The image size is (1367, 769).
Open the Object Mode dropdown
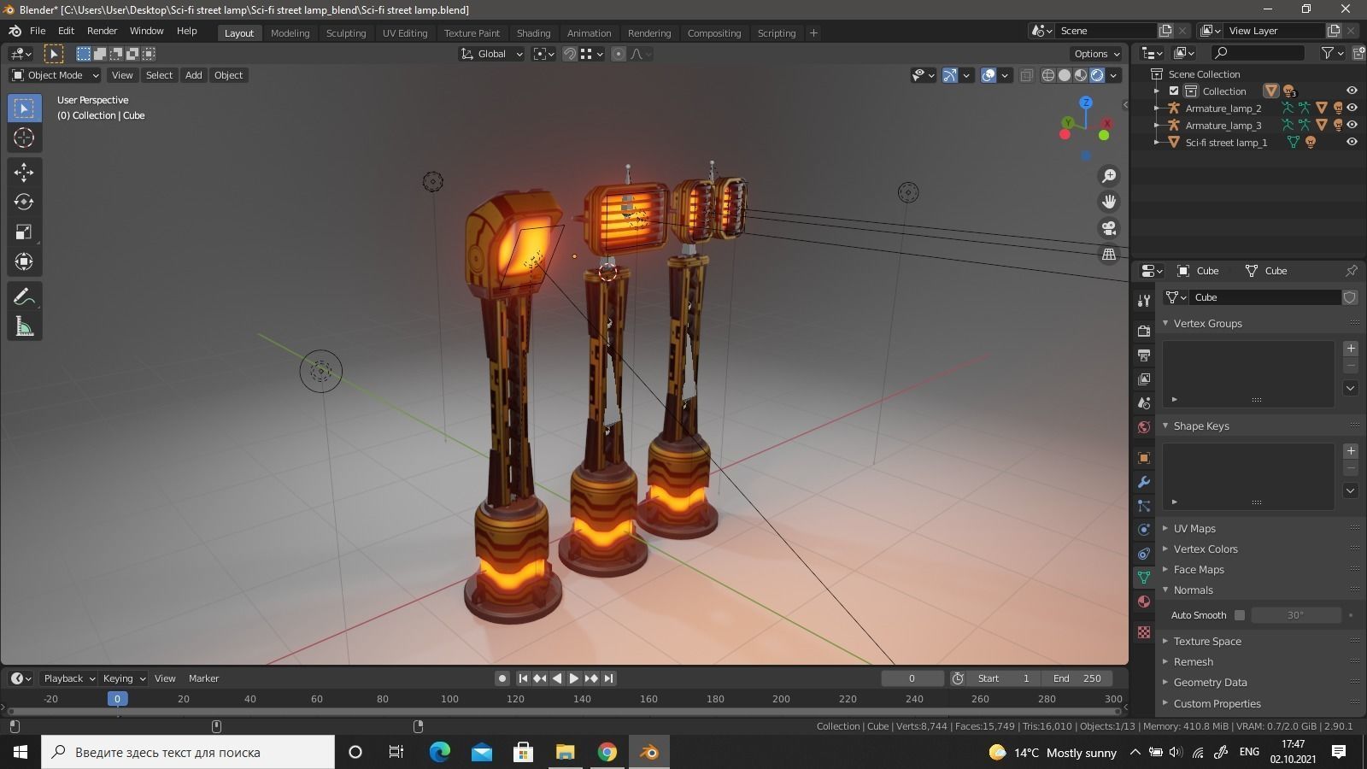coord(55,75)
